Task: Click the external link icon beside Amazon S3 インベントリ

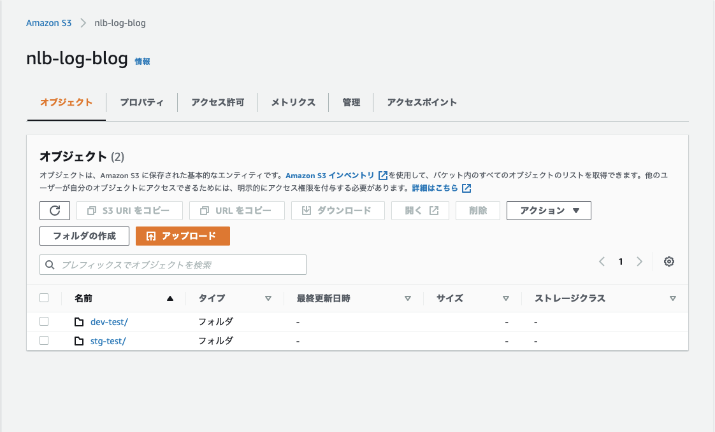Action: [x=383, y=174]
